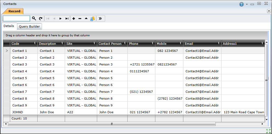Select 'Contact7@Email.Addr' cell
The height and width of the screenshot is (134, 272).
pyautogui.click(x=202, y=92)
